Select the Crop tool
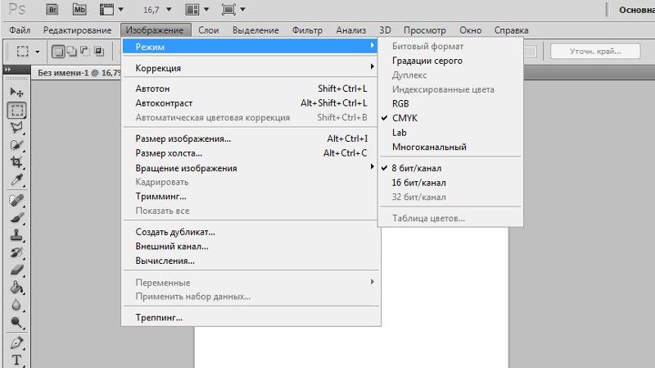The height and width of the screenshot is (368, 655). point(16,162)
